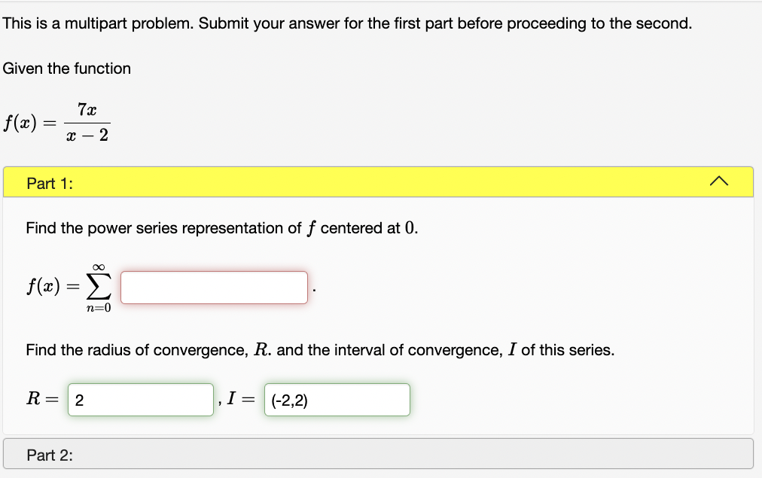This screenshot has height=478, width=762.
Task: Click the Part 1 label text
Action: [47, 182]
